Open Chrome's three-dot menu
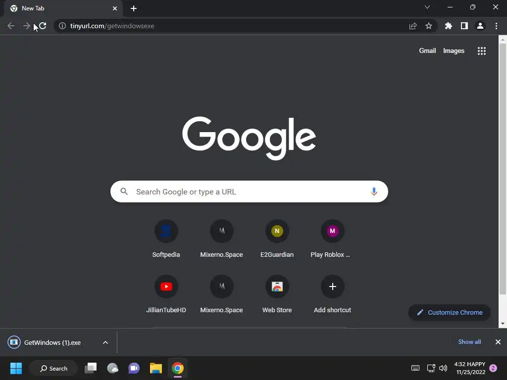The image size is (507, 380). [x=496, y=26]
